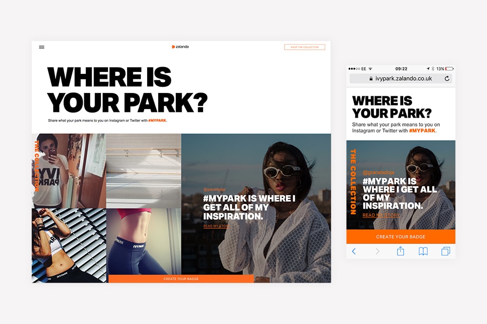Tap the 09:22 clock in status bar
Screen dimensions: 487x324
coord(401,69)
